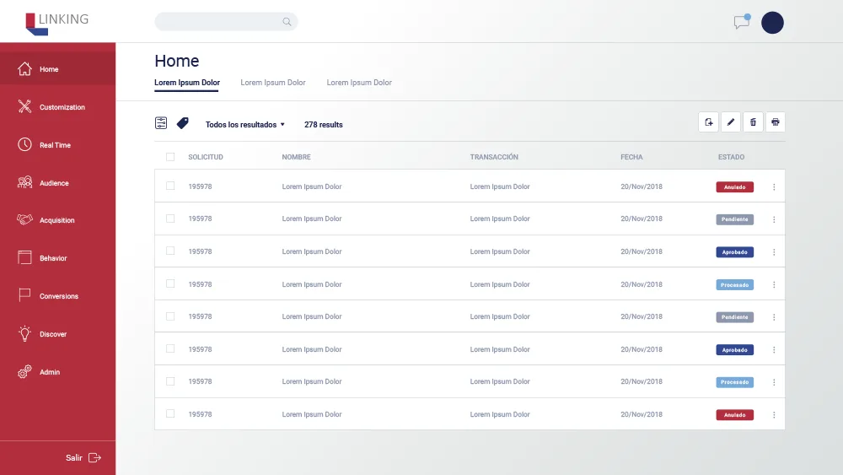Open Customization in the sidebar
843x475 pixels.
57,107
